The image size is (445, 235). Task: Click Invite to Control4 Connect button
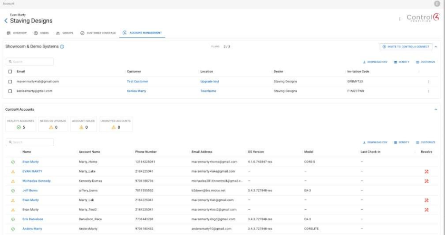406,47
